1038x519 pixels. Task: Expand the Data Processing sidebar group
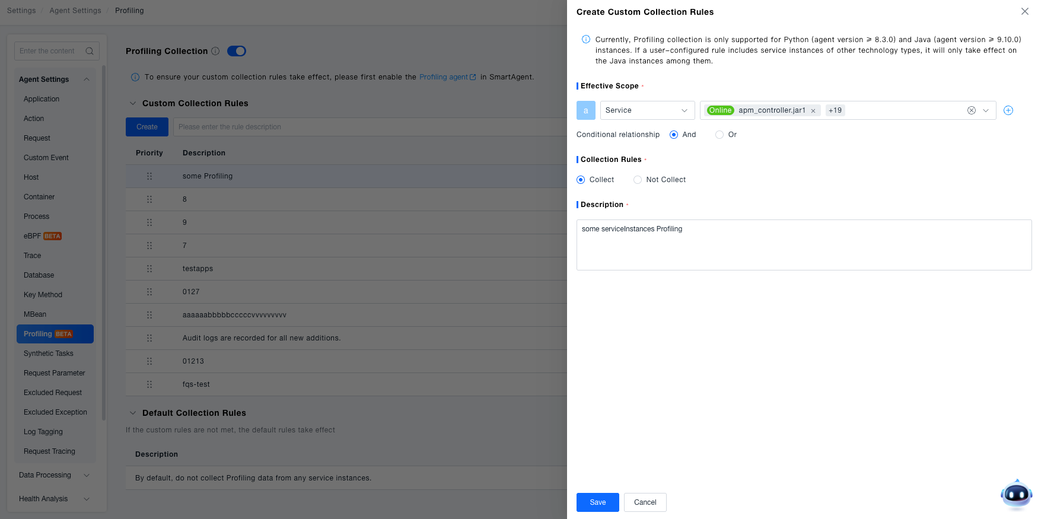coord(87,475)
